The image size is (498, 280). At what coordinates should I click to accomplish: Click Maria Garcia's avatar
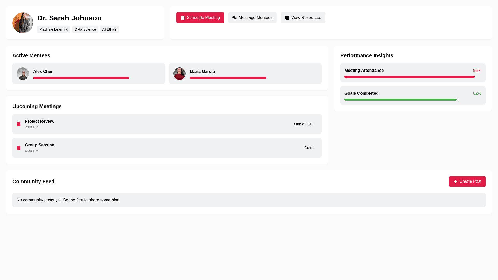[x=179, y=74]
